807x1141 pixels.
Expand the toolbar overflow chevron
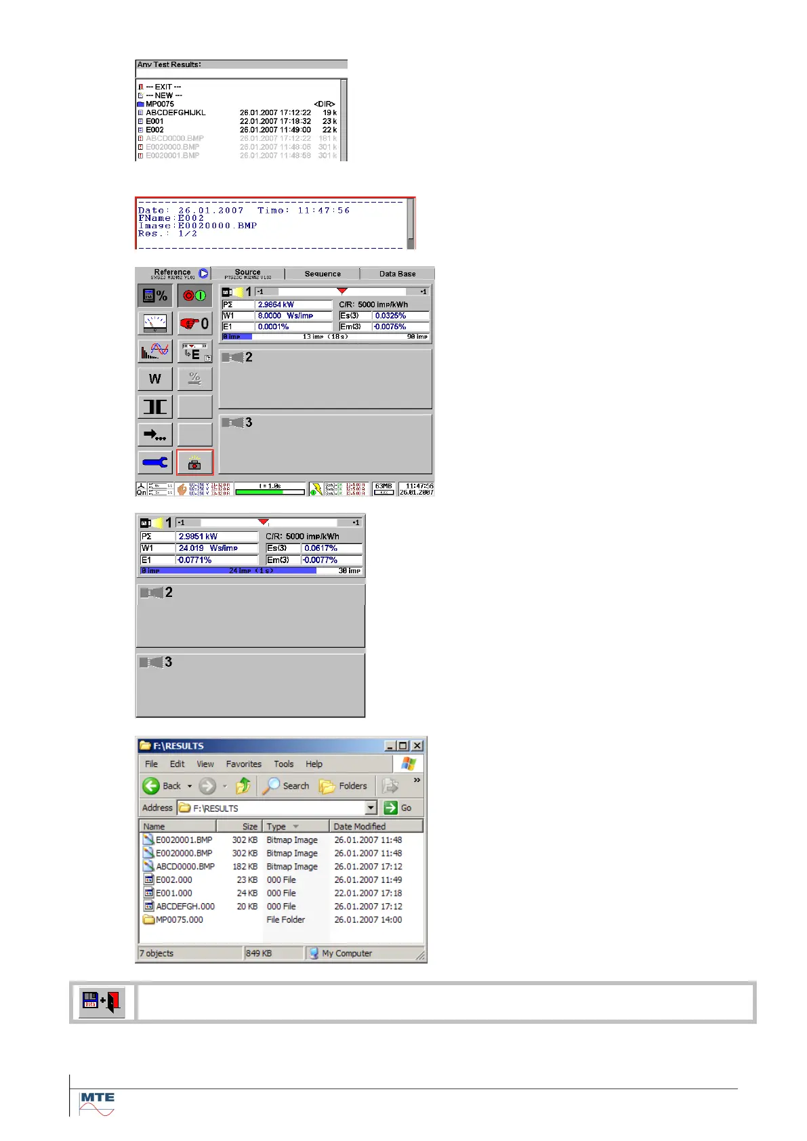(417, 781)
